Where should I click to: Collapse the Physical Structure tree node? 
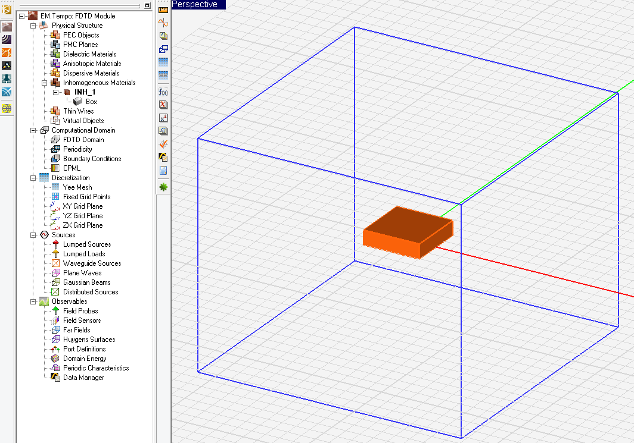[33, 26]
